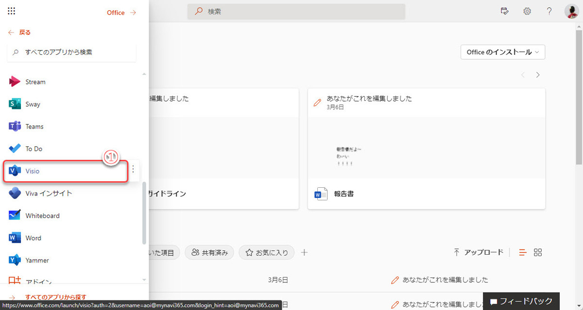Click the すべてのアプリから検索 search field
Image resolution: width=583 pixels, height=310 pixels.
[x=72, y=52]
